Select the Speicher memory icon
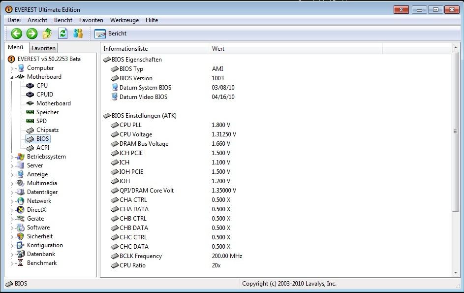 pyautogui.click(x=30, y=112)
